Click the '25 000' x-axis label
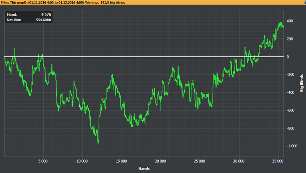306x173 pixels. pyautogui.click(x=199, y=161)
